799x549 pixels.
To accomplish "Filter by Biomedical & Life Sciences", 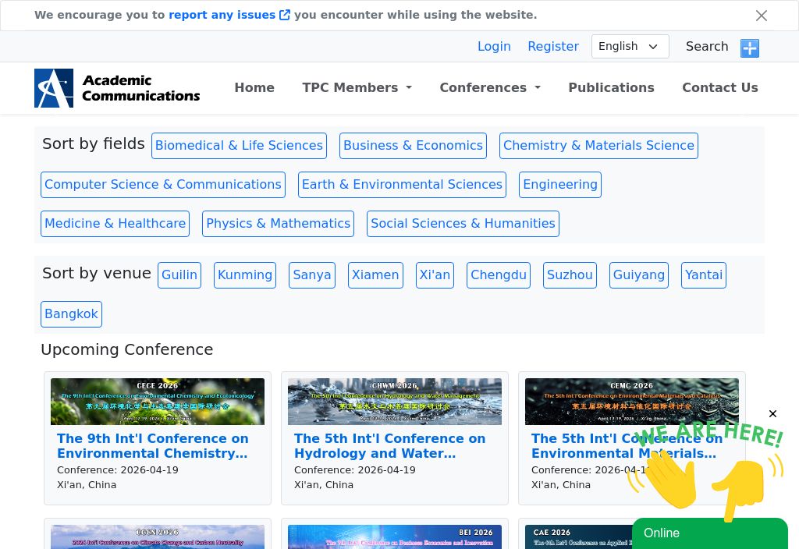I will [239, 146].
